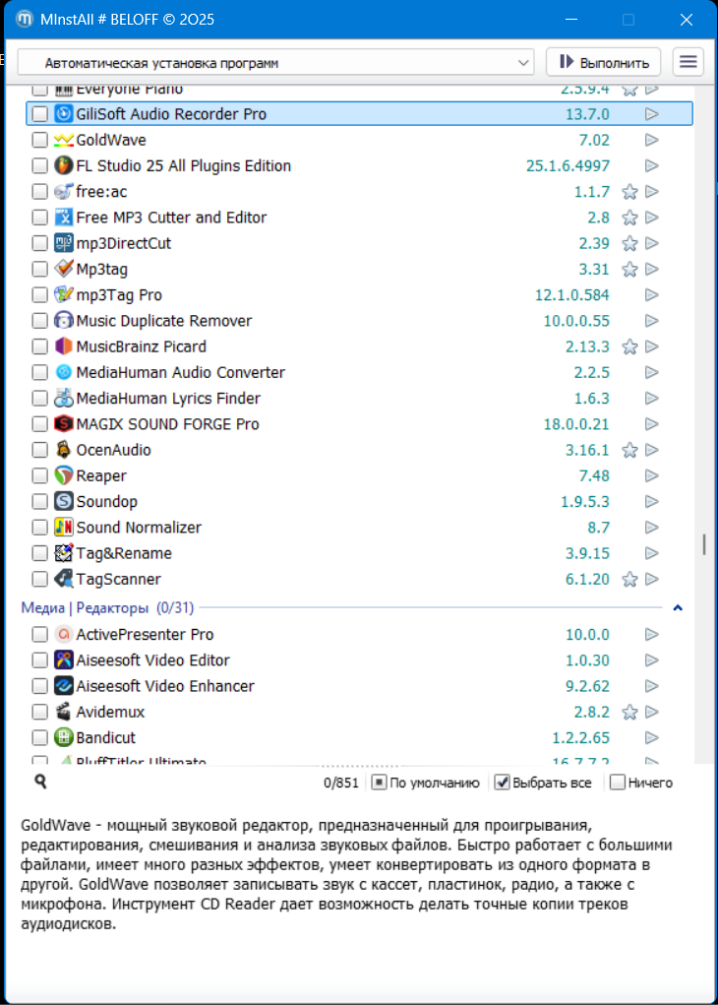
Task: Toggle the 'Выбрать все' checkbox
Action: [502, 783]
